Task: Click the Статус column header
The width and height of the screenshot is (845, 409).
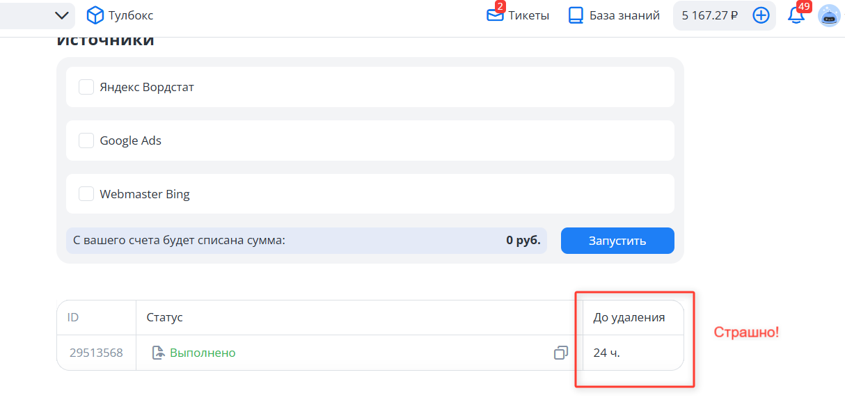Action: click(x=164, y=317)
